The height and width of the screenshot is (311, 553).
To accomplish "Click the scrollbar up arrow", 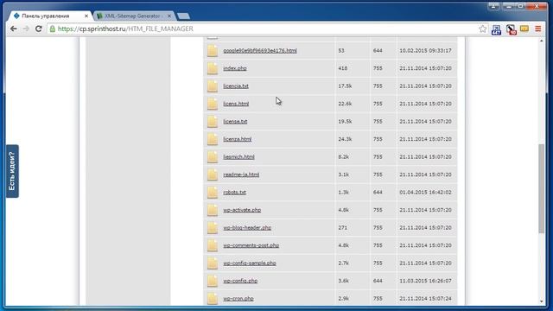I will tap(542, 41).
